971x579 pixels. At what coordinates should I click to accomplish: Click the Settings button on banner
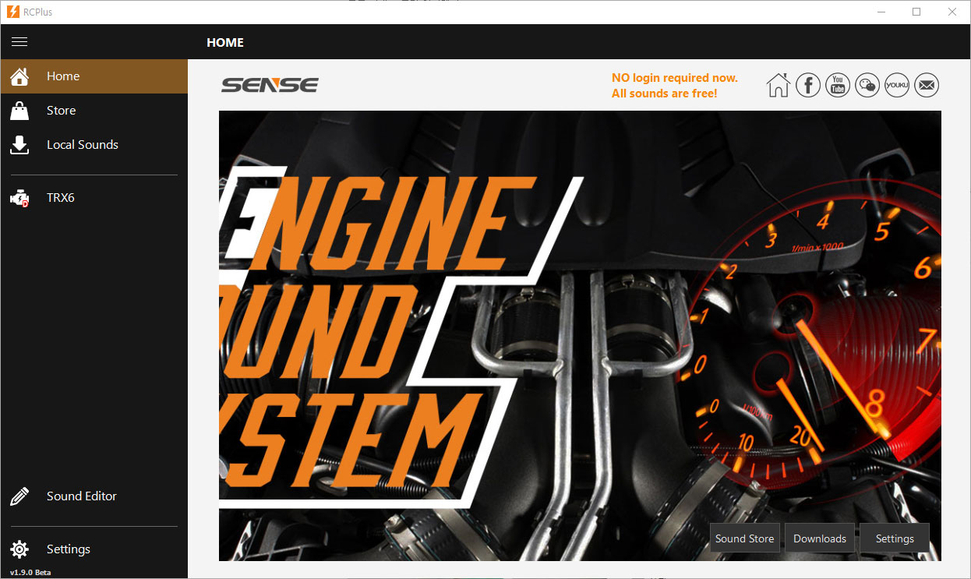[x=895, y=538]
